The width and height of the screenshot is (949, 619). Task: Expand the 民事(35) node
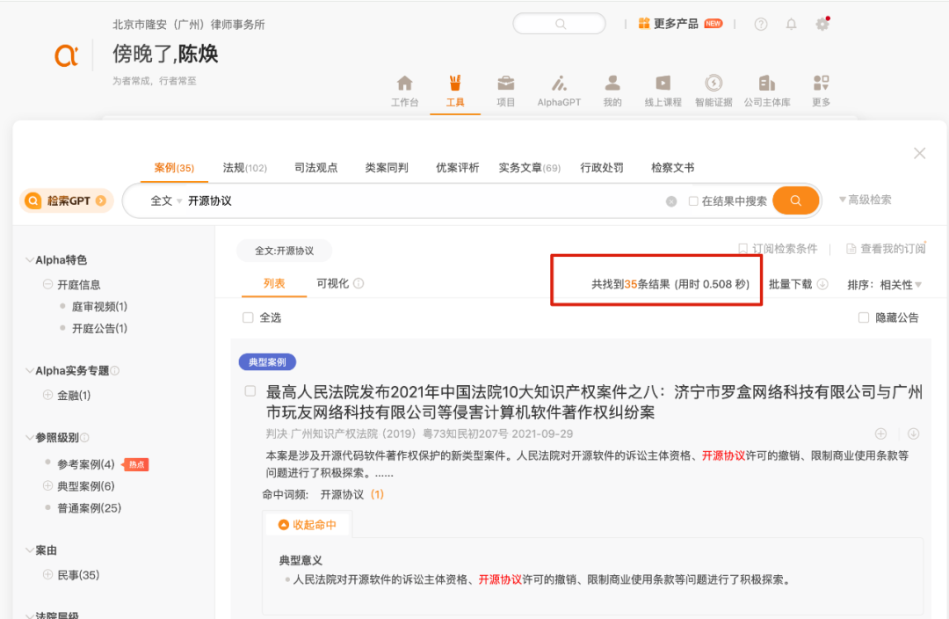pyautogui.click(x=47, y=574)
